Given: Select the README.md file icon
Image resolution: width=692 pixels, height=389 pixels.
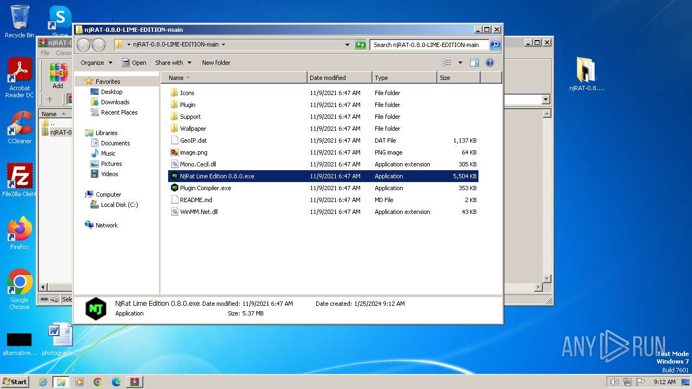Looking at the screenshot, I should click(174, 200).
